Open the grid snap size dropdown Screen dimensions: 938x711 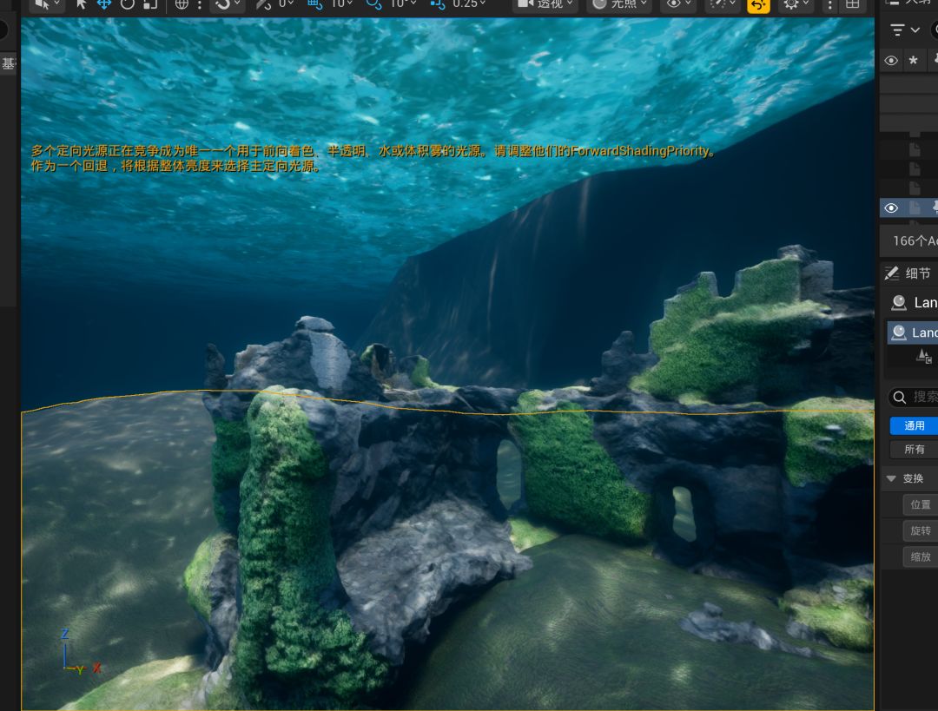pyautogui.click(x=342, y=4)
